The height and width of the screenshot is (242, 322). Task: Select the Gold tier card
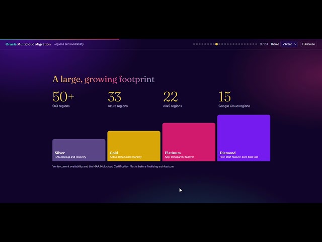tap(134, 146)
